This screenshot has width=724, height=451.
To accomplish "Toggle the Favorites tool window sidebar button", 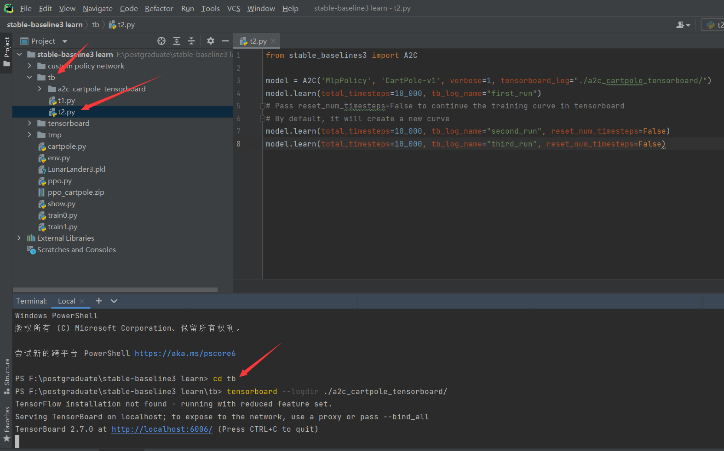I will pos(6,424).
